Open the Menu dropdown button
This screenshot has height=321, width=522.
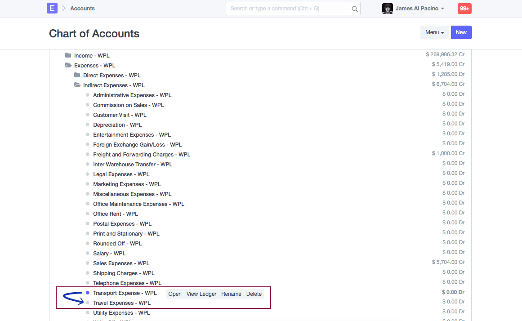[434, 32]
